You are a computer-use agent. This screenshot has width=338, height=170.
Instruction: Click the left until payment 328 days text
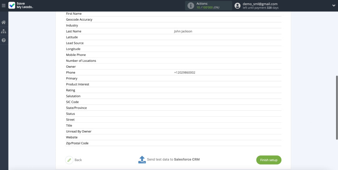point(261,8)
